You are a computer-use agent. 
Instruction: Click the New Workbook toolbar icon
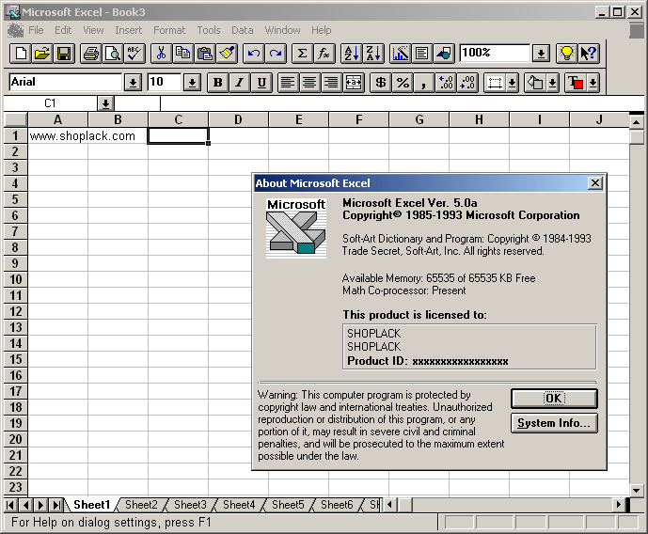[21, 54]
